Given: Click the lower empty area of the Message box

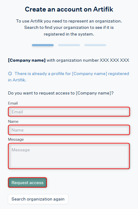Looking at the screenshot, I should (x=69, y=162).
